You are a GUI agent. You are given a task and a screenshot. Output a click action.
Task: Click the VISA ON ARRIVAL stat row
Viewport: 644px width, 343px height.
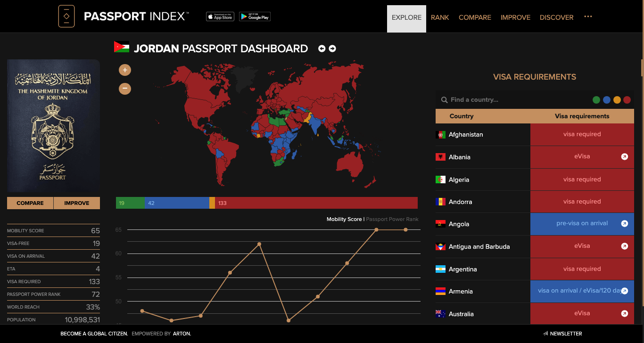(x=53, y=256)
